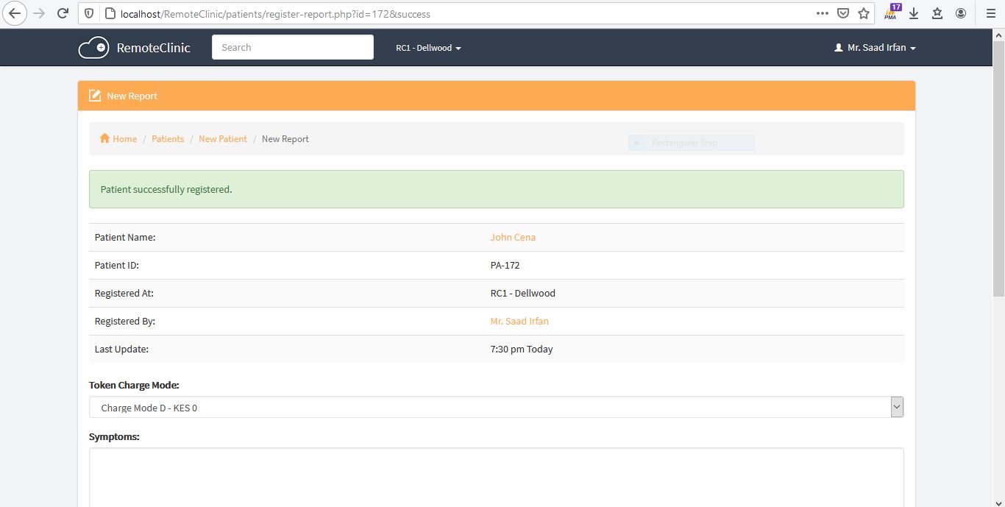Viewport: 1005px width, 507px height.
Task: Click the 'Symptoms:' field label
Action: (114, 436)
